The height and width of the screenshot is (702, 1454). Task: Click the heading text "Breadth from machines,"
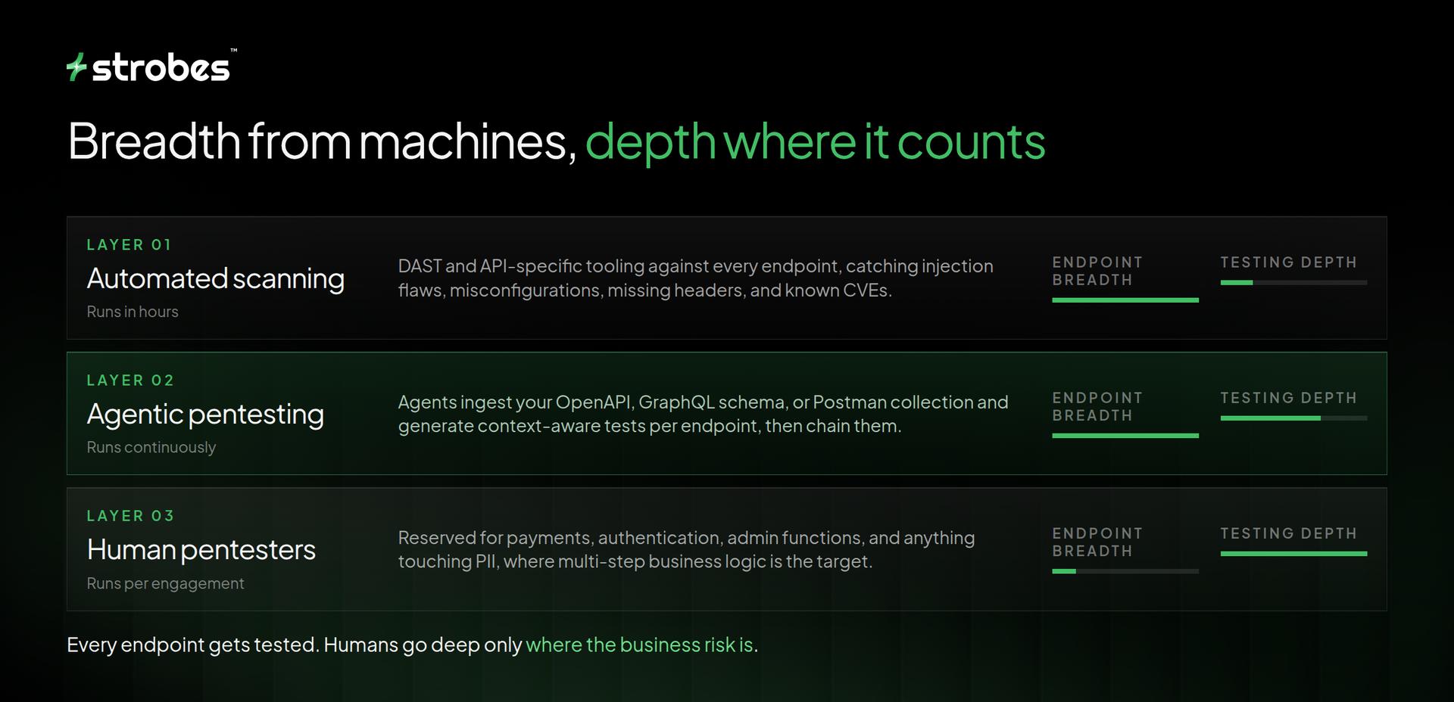[323, 141]
